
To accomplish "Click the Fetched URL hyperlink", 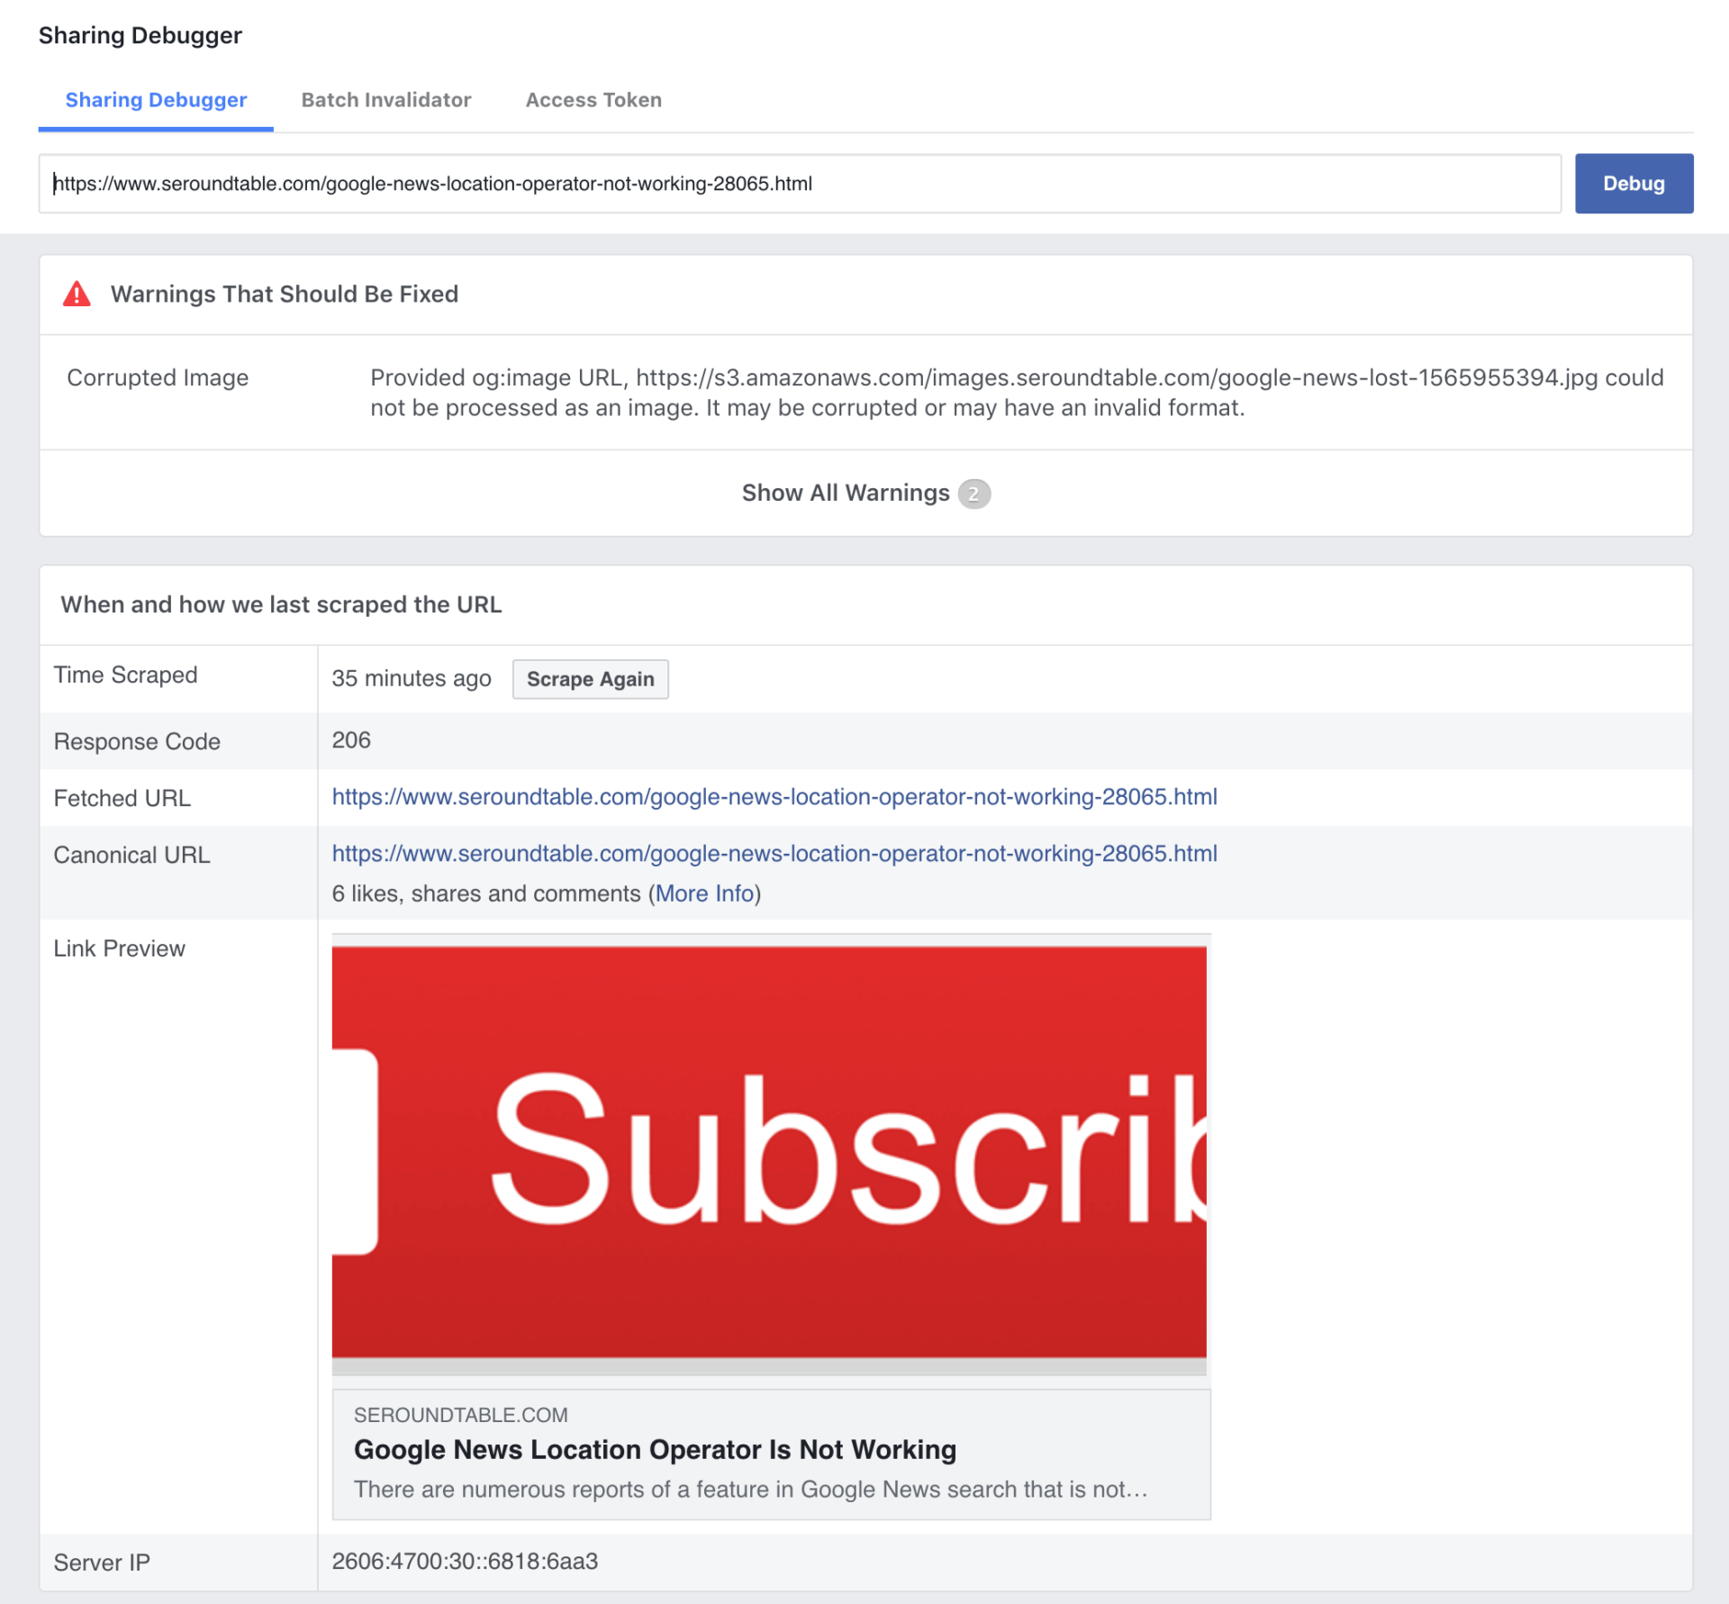I will [x=774, y=797].
